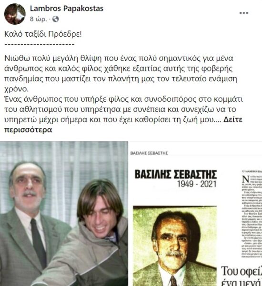
Task: Click the large drop-cap "Ν" in article
Action: [246, 179]
